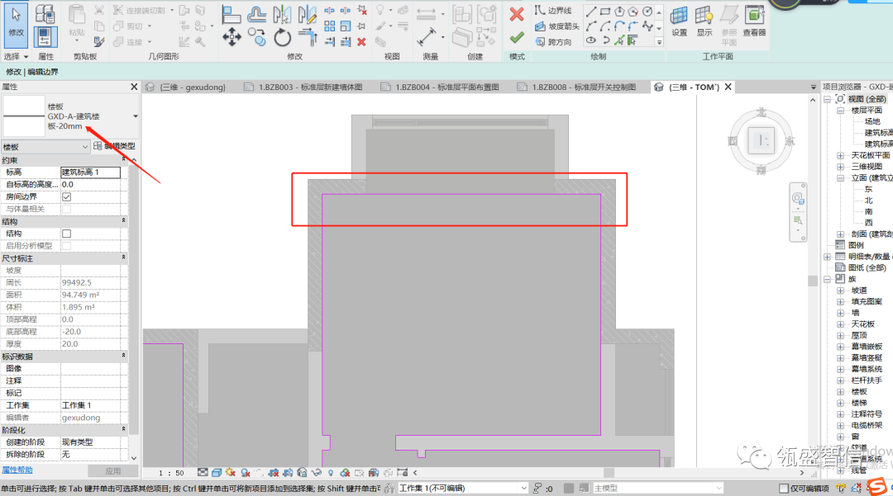893x496 pixels.
Task: Select the Rotate tool icon
Action: click(282, 38)
